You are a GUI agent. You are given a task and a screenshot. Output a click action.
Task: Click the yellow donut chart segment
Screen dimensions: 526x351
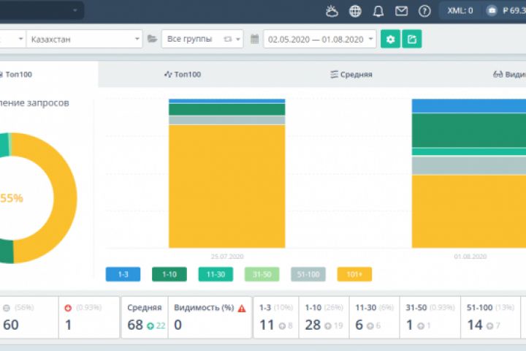[x=66, y=198]
